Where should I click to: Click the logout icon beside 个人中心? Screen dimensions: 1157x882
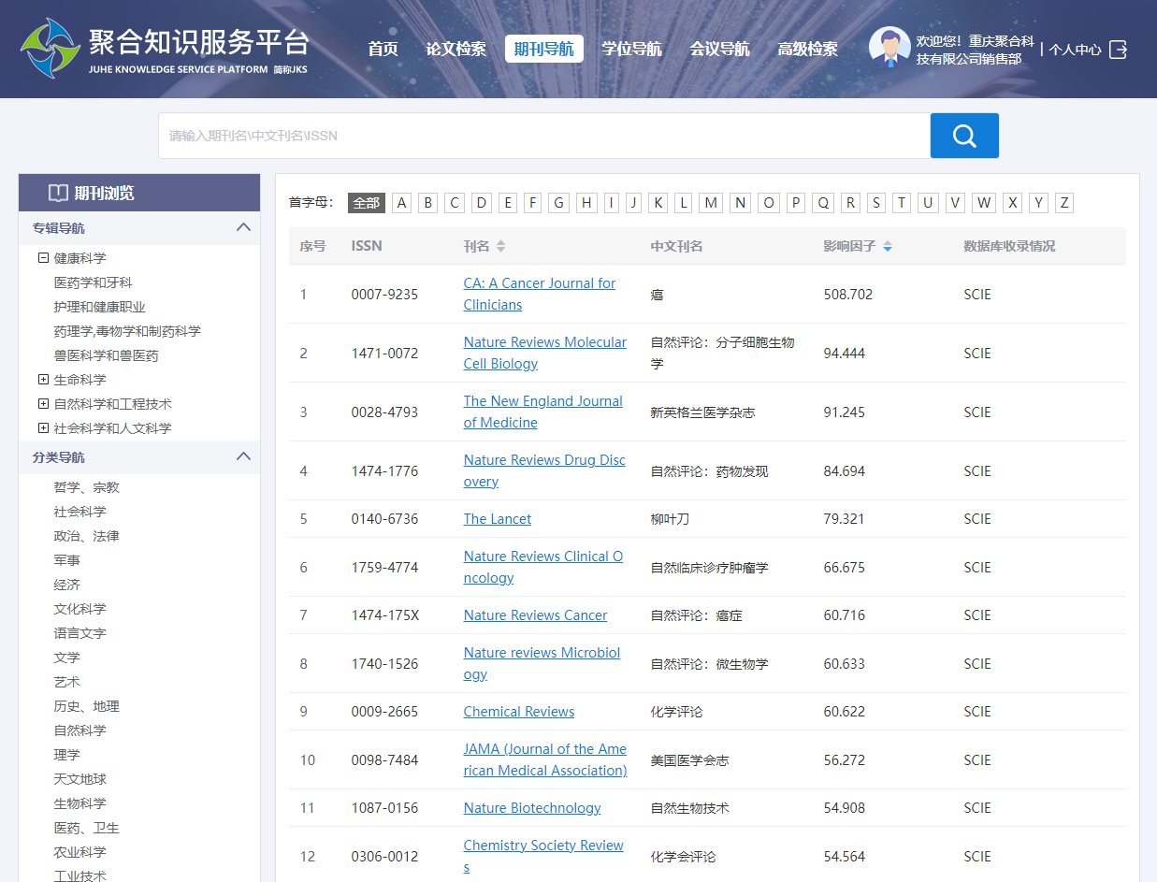(x=1118, y=50)
